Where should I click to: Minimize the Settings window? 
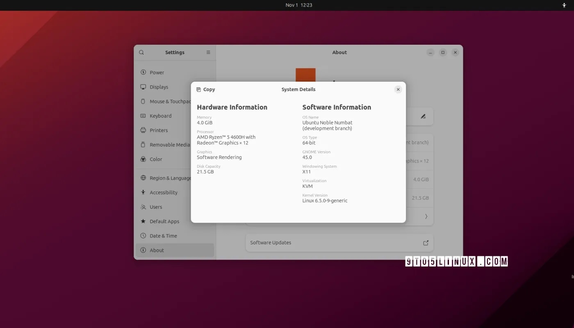coord(430,52)
